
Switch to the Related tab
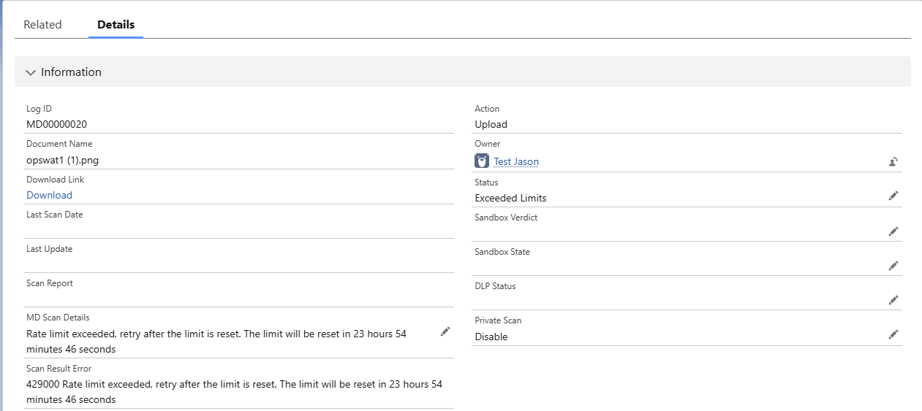click(x=42, y=24)
